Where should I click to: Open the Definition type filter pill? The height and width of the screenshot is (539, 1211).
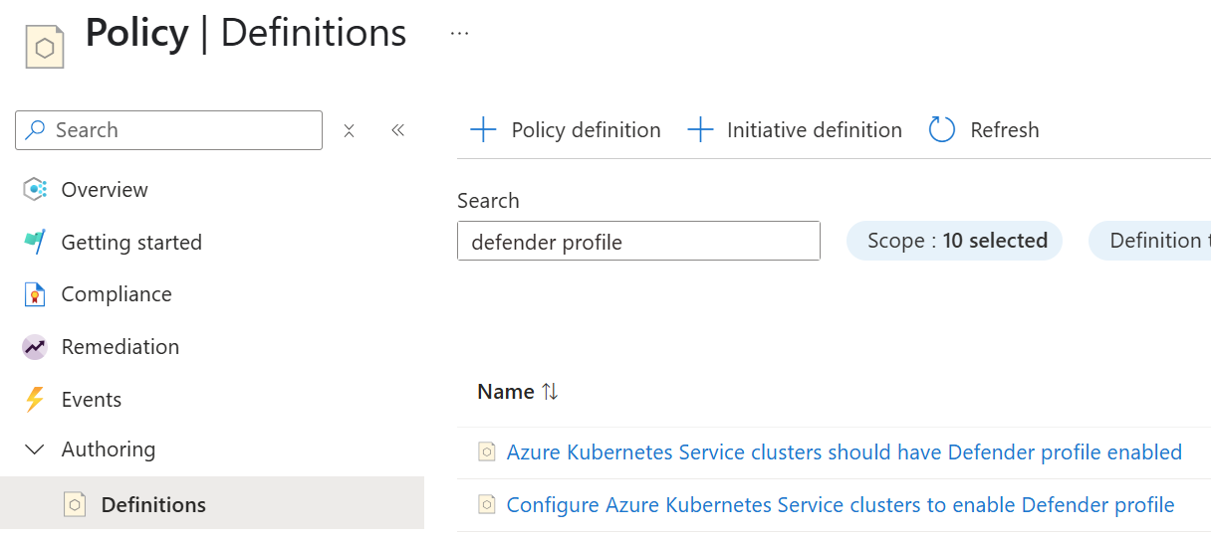[1150, 241]
